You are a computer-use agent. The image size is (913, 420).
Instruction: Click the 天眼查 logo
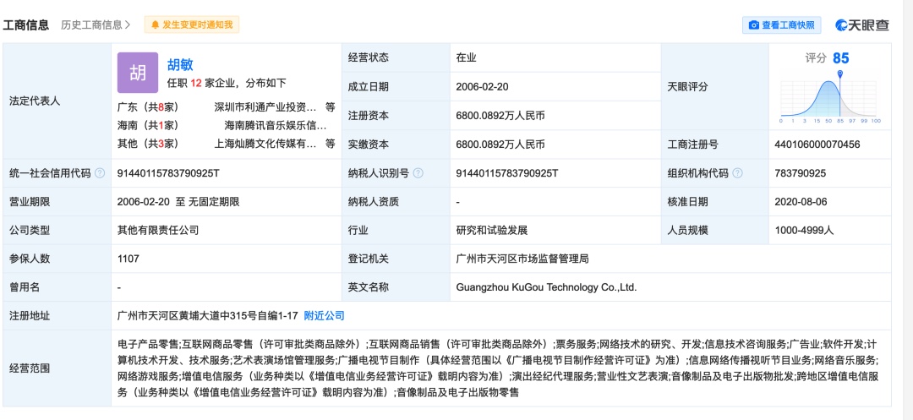862,25
